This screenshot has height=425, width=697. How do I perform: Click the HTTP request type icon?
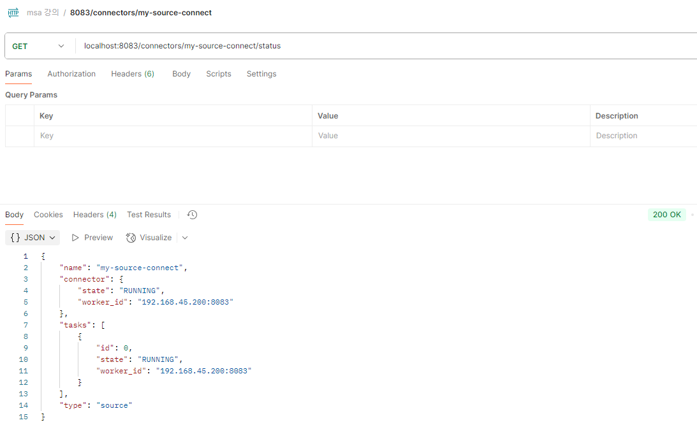point(13,13)
